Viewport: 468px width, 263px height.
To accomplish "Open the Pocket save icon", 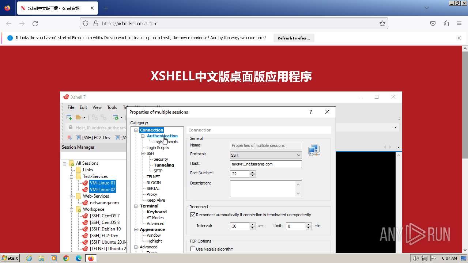I will coord(433,23).
